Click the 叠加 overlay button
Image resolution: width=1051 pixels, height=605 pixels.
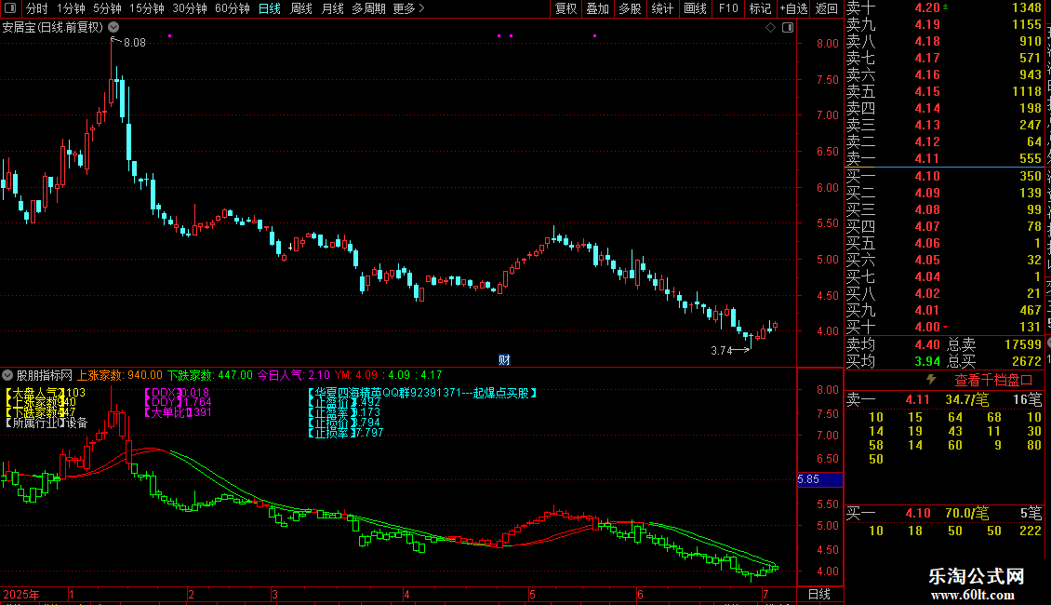coord(597,8)
